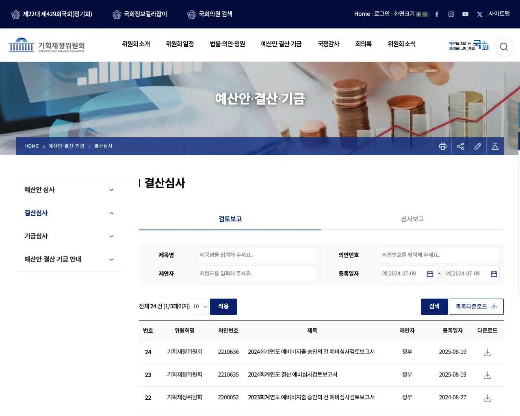This screenshot has height=416, width=520.
Task: Click the start 등록일자 date field
Action: point(407,274)
